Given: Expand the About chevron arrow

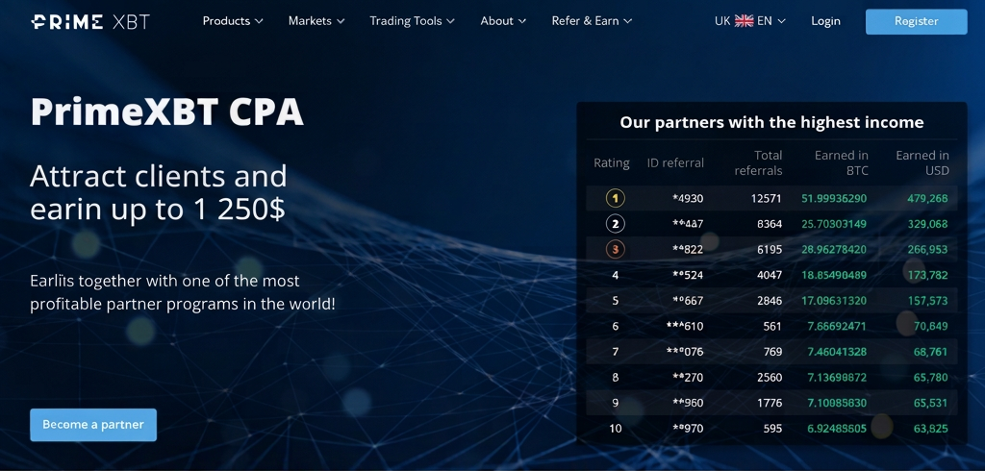Looking at the screenshot, I should point(522,21).
